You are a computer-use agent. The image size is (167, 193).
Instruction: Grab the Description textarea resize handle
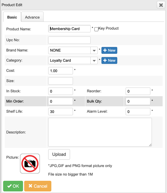coord(150,145)
